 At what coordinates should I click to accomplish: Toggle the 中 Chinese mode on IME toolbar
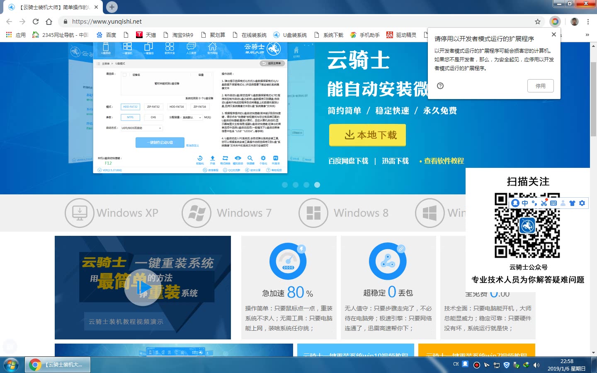(x=525, y=203)
